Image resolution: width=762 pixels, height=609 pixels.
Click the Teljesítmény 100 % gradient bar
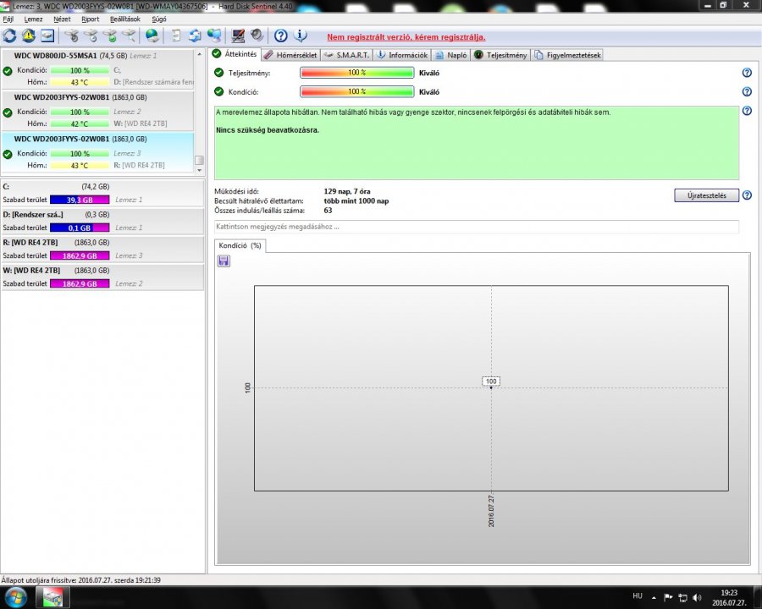[356, 73]
